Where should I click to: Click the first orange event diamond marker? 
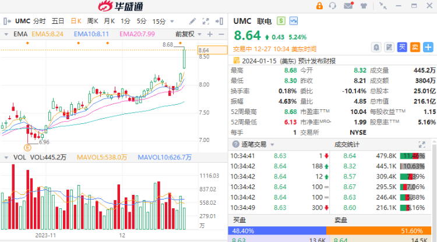point(27,43)
